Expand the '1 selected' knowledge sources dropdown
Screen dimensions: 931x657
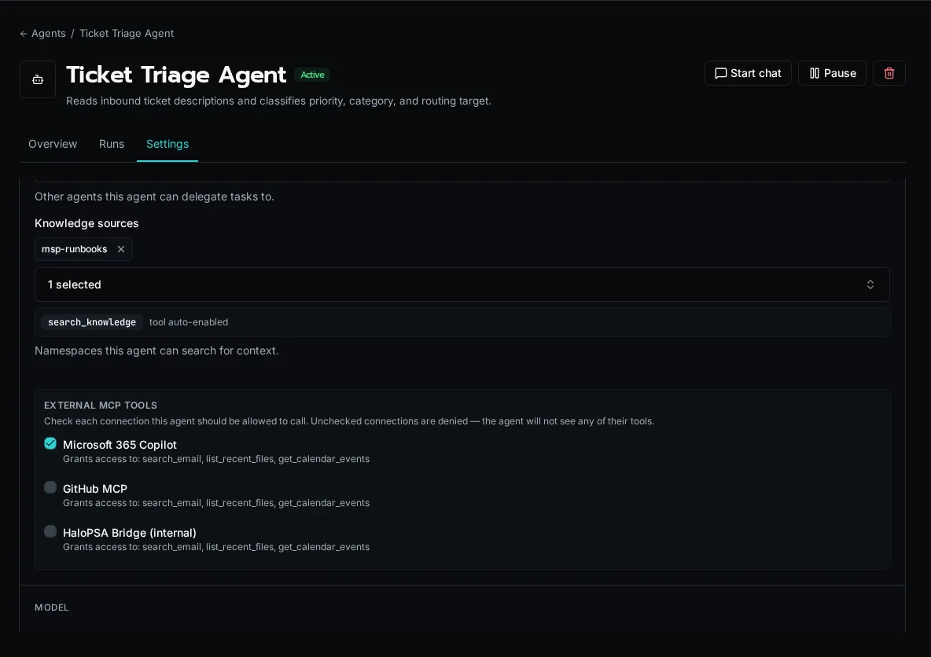point(462,284)
